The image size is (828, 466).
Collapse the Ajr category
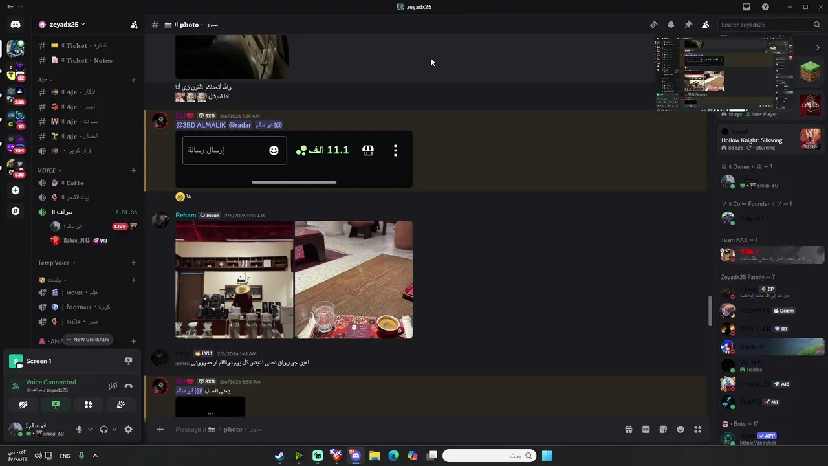pos(46,80)
